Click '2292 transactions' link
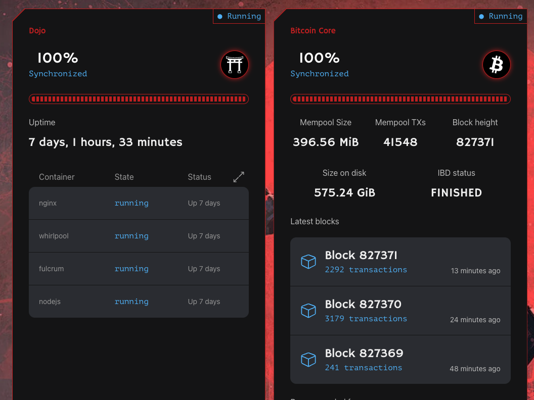Image resolution: width=534 pixels, height=400 pixels. click(x=366, y=270)
